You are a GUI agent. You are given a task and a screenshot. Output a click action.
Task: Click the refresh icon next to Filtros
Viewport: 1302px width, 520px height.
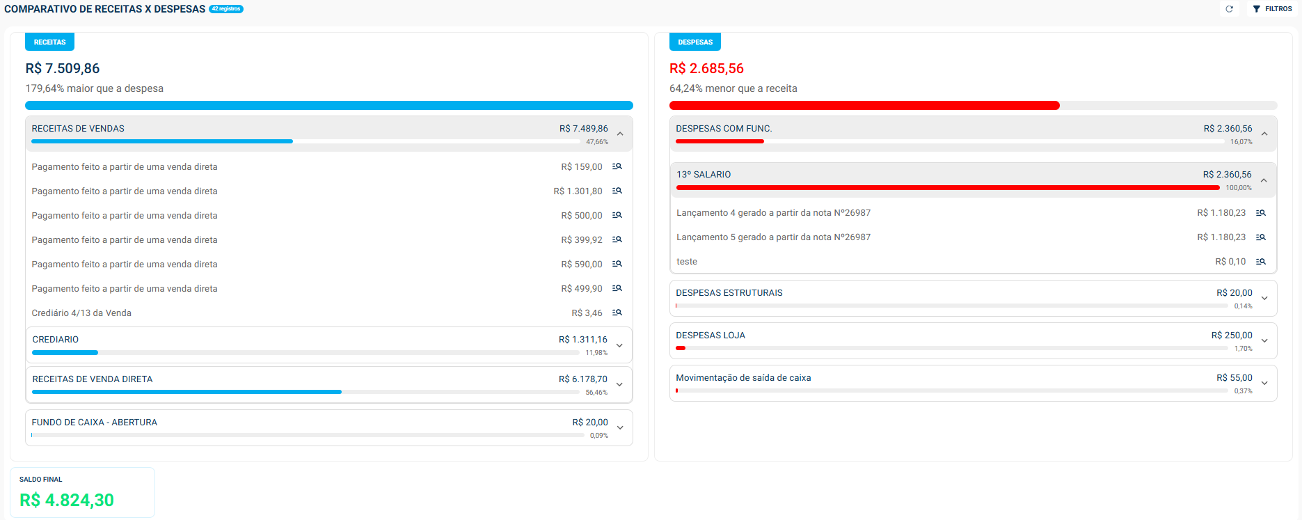1229,9
